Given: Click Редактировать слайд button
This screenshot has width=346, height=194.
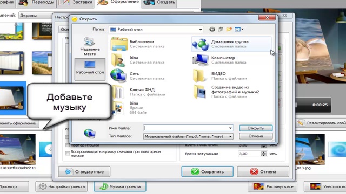Looking at the screenshot, I should [x=321, y=123].
